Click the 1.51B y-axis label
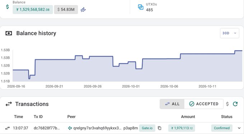This screenshot has height=134, width=244. point(5,81)
